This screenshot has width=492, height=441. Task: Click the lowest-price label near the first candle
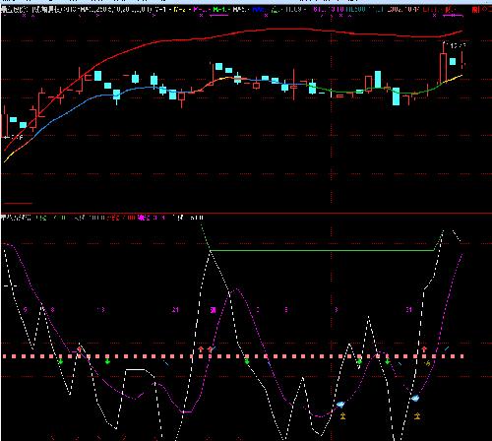[16, 138]
